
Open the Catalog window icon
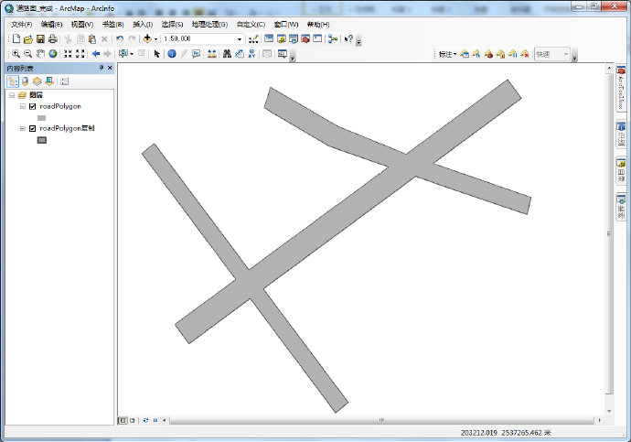click(282, 38)
